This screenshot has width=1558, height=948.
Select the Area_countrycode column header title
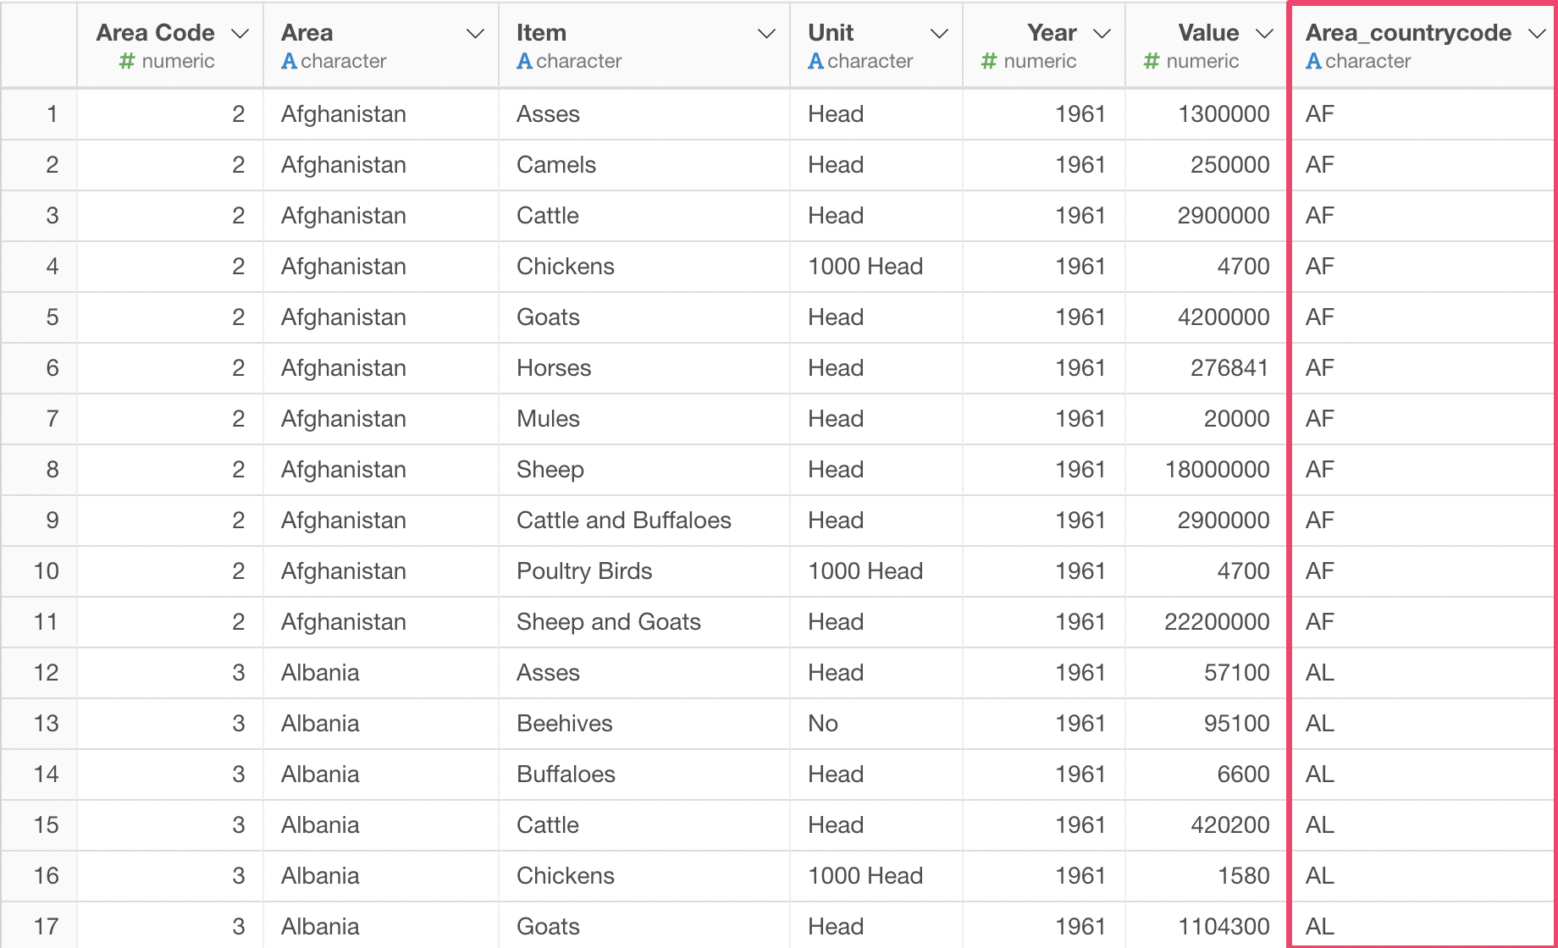pyautogui.click(x=1408, y=33)
